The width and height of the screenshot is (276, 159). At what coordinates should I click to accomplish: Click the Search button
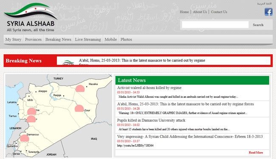coord(258,25)
